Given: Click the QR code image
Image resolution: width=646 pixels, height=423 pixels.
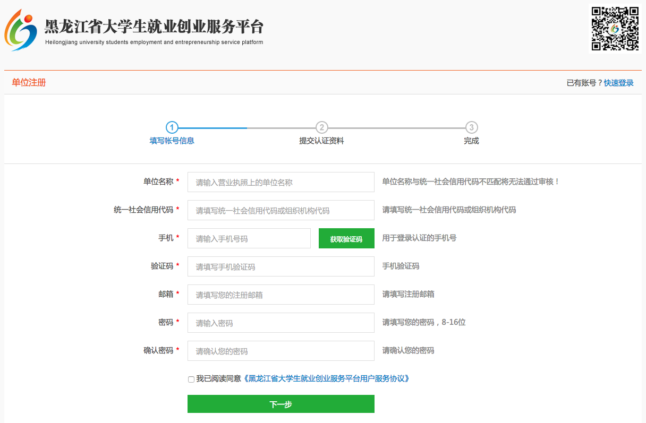Looking at the screenshot, I should click(615, 29).
